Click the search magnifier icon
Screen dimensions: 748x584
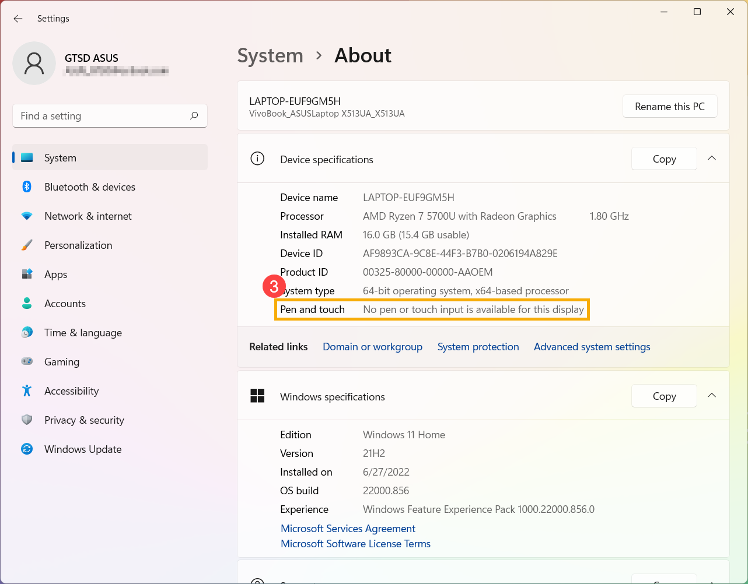[194, 115]
